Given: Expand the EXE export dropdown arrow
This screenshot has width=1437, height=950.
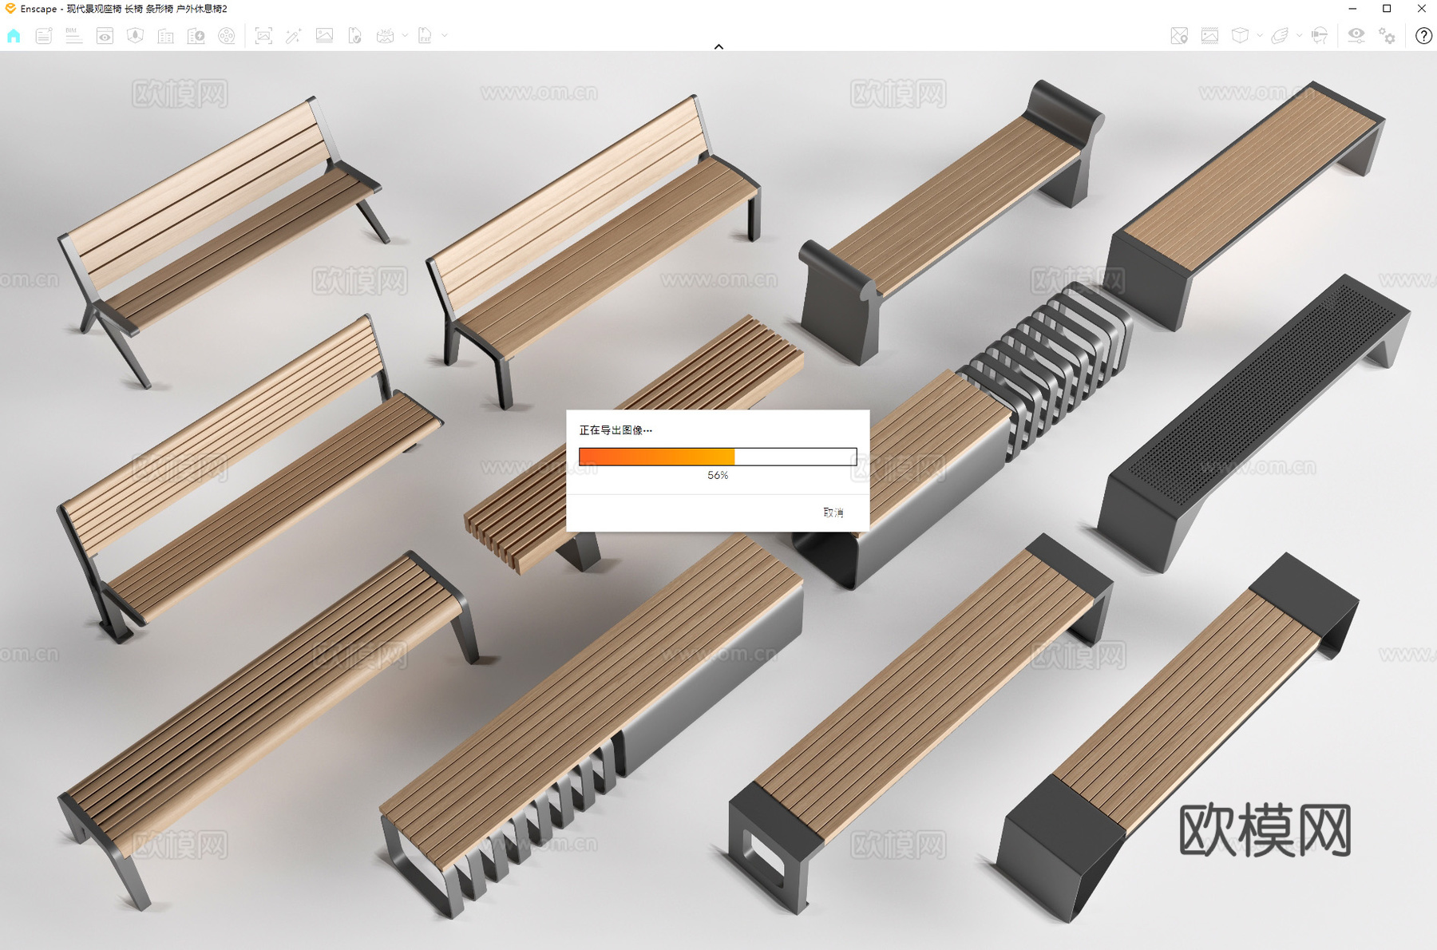Looking at the screenshot, I should 445,36.
